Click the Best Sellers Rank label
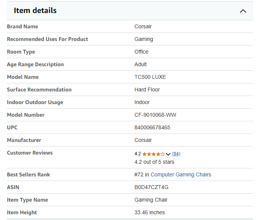This screenshot has width=258, height=220. coord(28,175)
